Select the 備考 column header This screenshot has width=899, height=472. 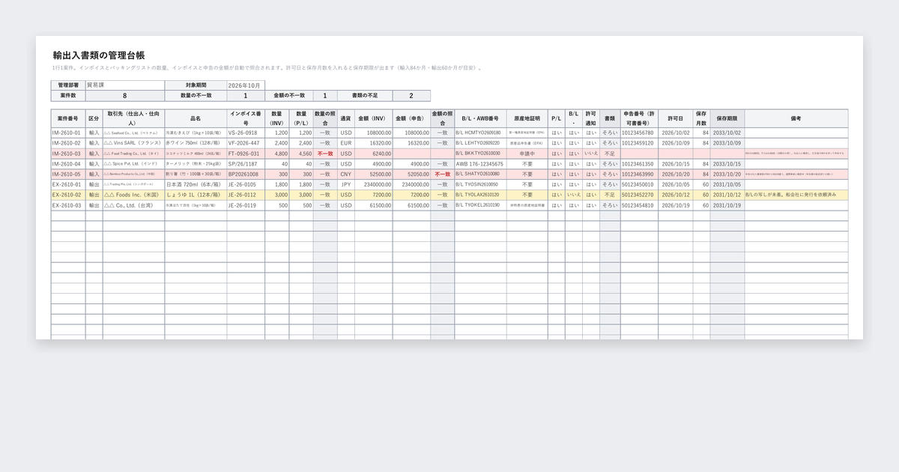click(x=796, y=118)
